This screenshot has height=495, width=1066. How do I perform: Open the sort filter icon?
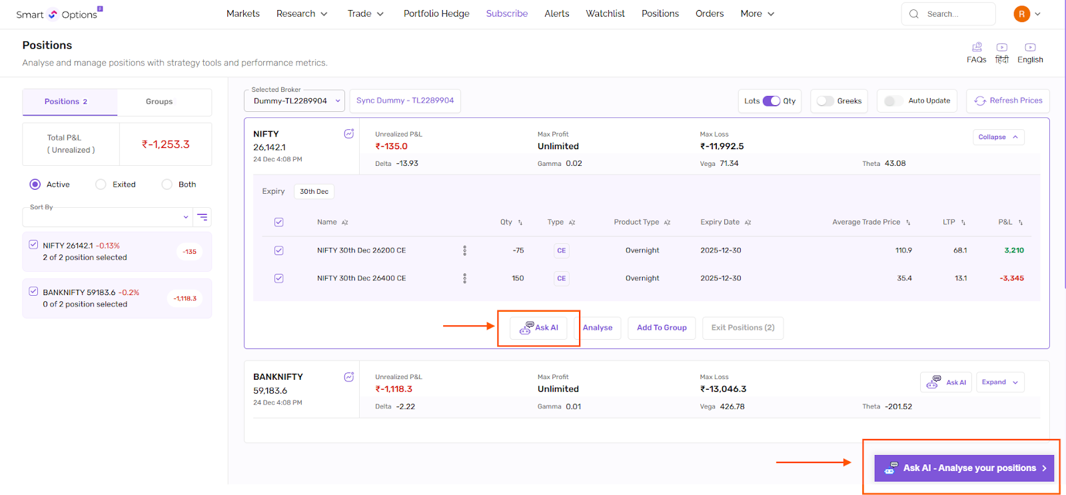(x=203, y=217)
